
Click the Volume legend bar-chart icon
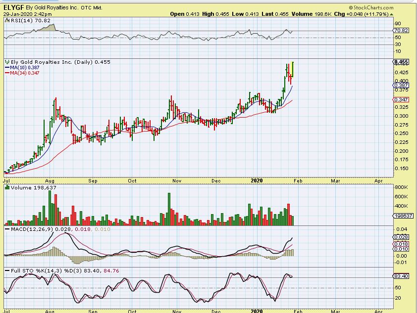[x=7, y=188]
